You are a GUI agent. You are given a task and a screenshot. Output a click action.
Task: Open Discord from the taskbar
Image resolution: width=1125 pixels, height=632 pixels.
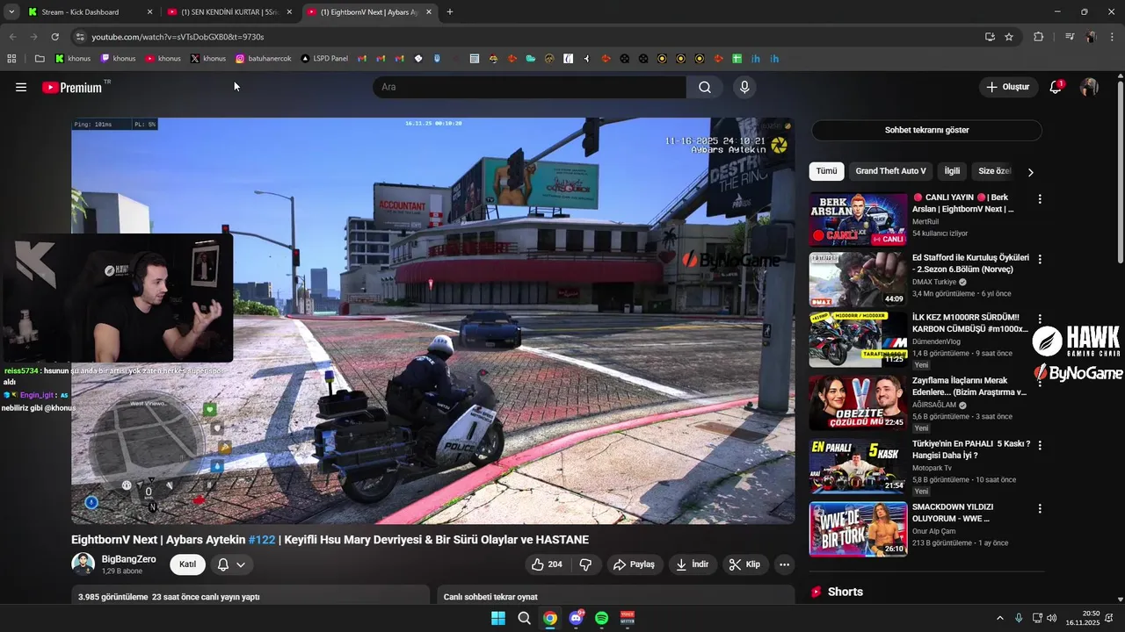576,618
